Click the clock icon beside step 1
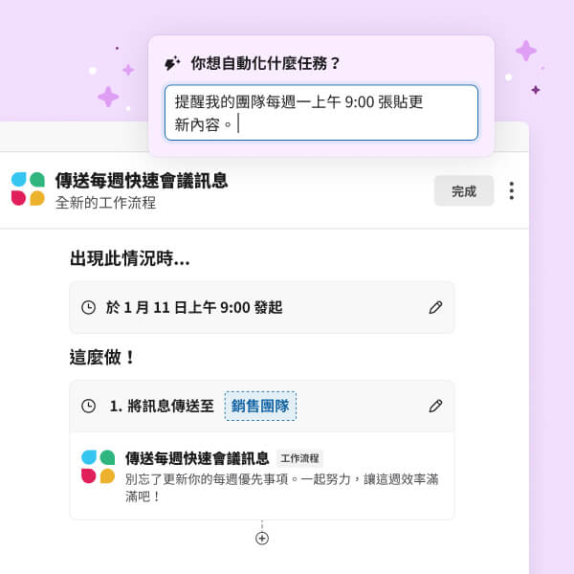This screenshot has width=574, height=574. click(x=88, y=406)
